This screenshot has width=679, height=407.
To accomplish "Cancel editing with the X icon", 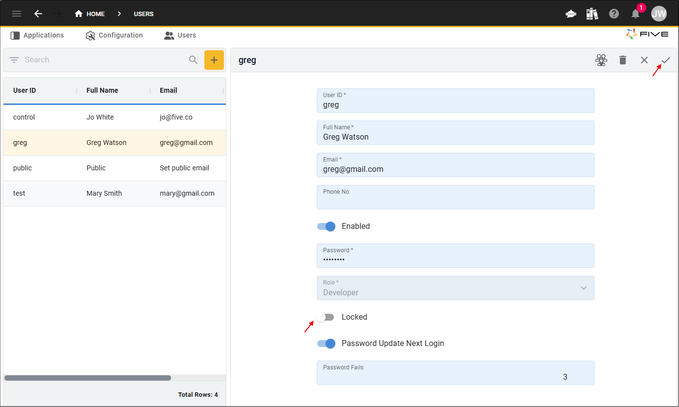I will pos(644,60).
